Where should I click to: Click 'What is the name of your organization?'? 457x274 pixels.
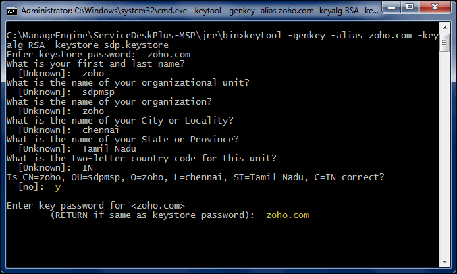[x=108, y=101]
